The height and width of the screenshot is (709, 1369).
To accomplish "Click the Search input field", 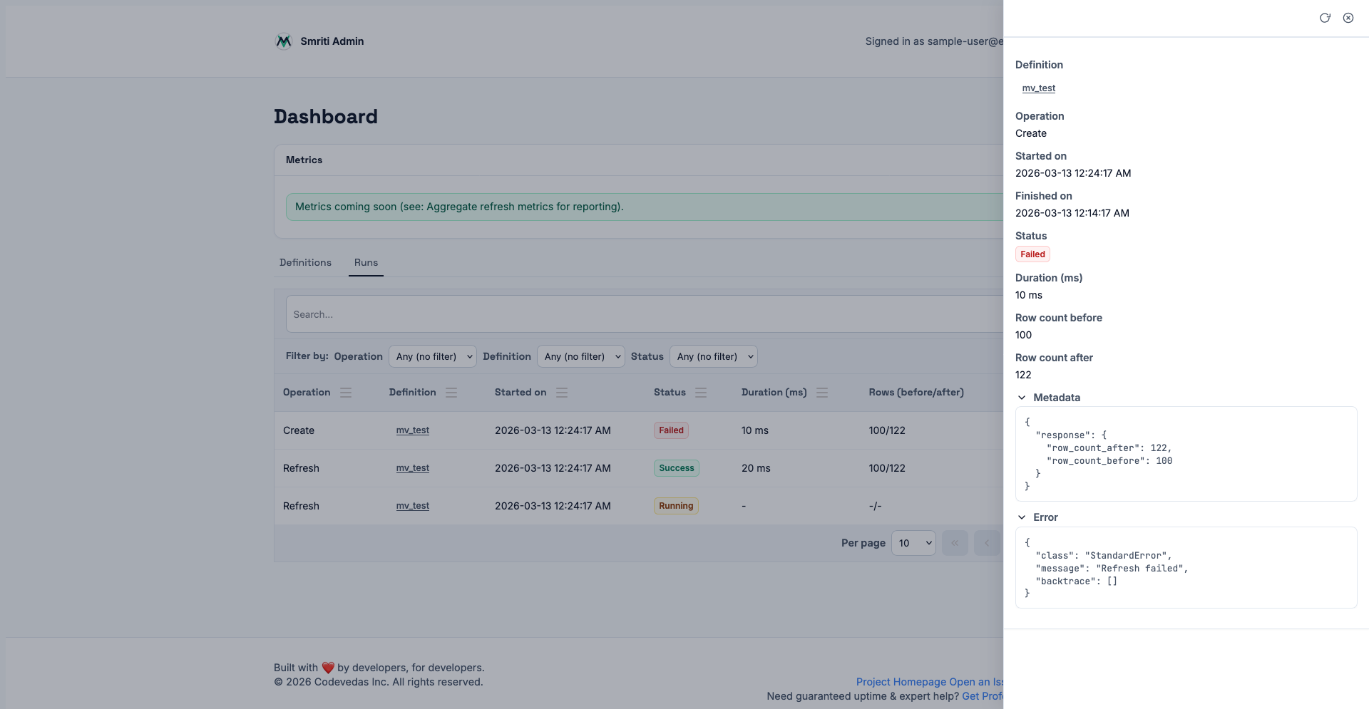I will (642, 314).
